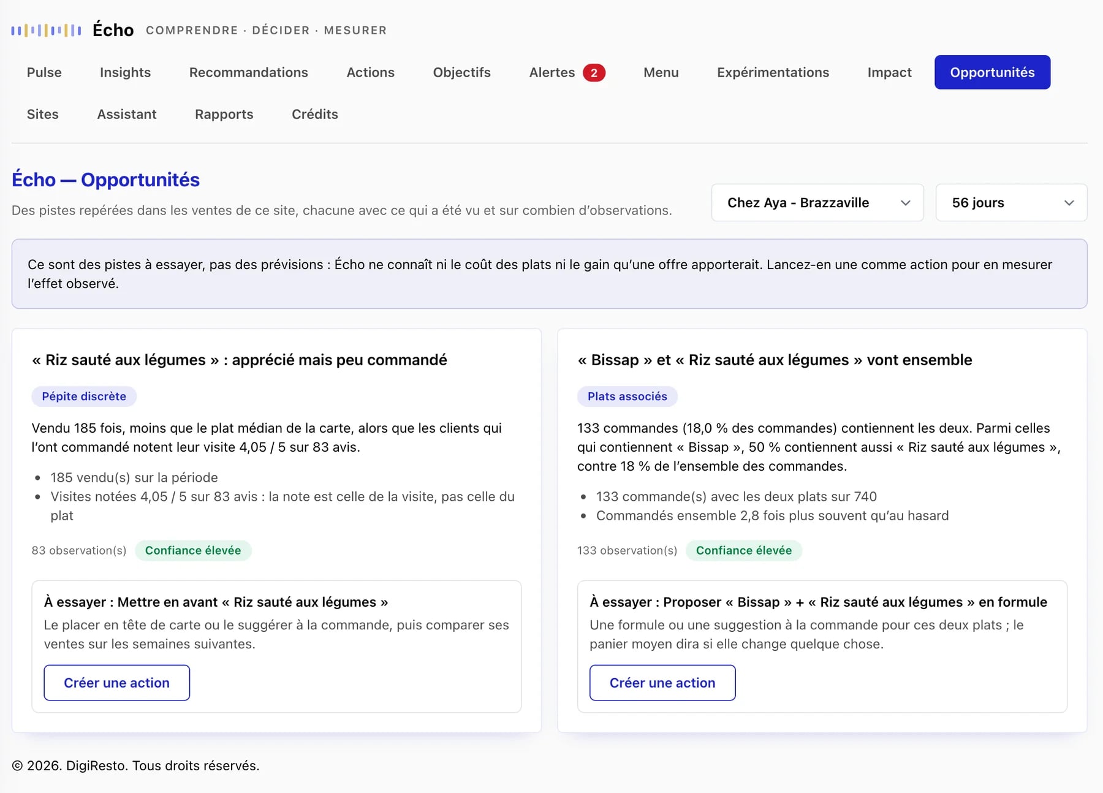Image resolution: width=1103 pixels, height=793 pixels.
Task: Click the DigiResto copyright footer text
Action: point(135,765)
